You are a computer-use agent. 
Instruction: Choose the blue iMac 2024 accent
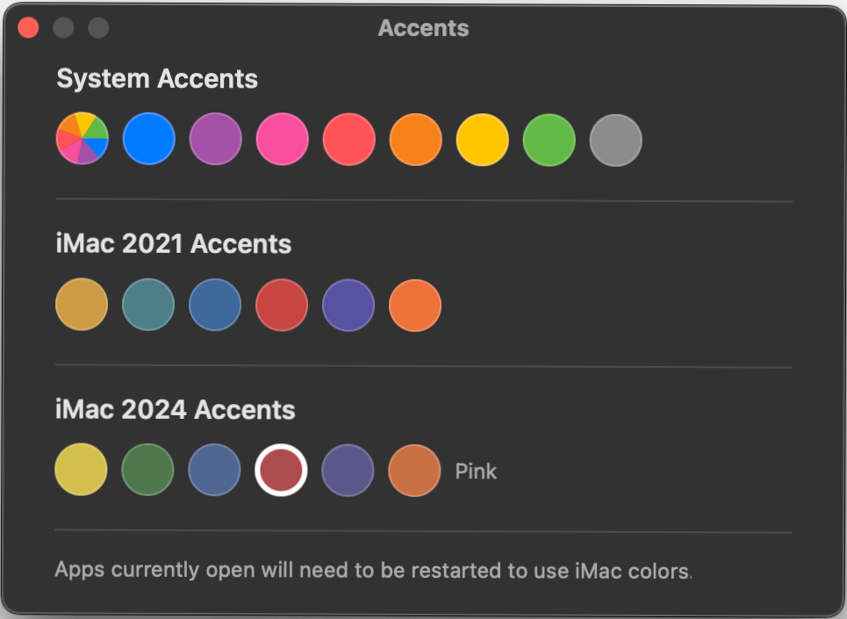click(215, 471)
